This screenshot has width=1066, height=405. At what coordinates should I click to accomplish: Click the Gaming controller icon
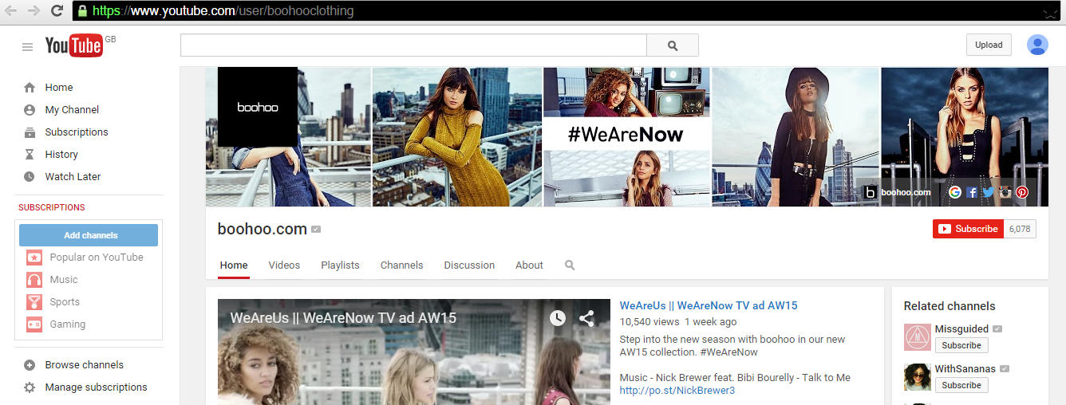click(x=34, y=324)
